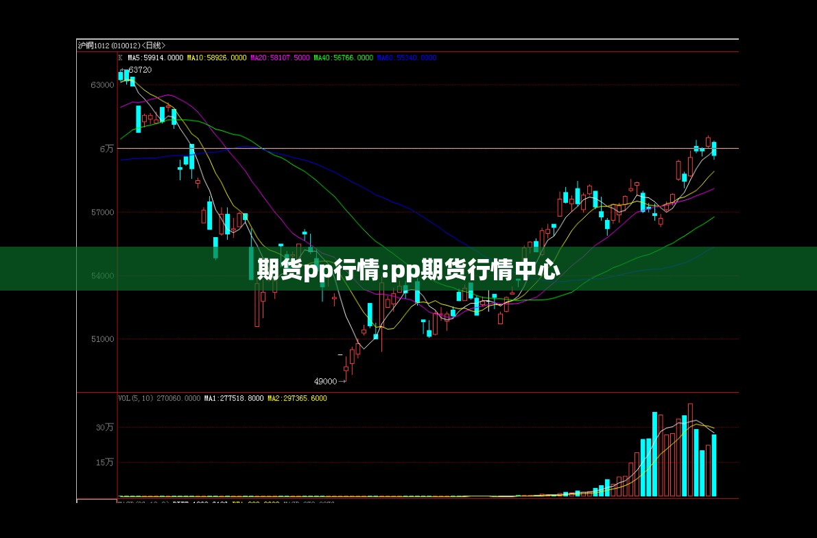Select the magenta 'MA20:58107.5000' label
Viewport: 817px width, 538px height.
280,58
